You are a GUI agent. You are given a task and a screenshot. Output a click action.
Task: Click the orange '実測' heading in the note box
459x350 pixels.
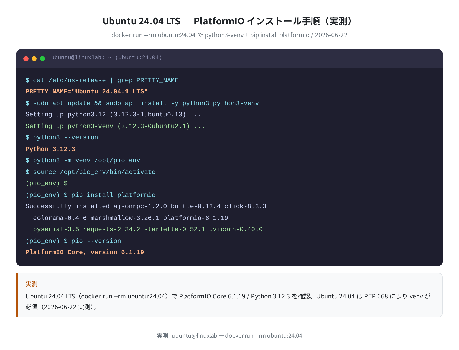(x=32, y=284)
